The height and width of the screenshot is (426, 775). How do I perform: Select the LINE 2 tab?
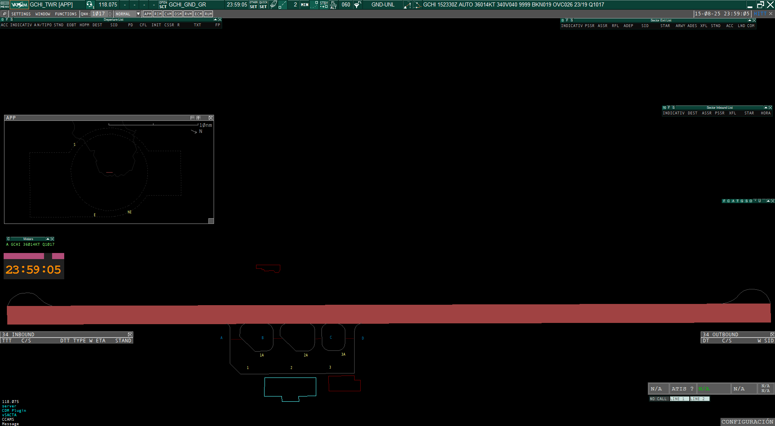[x=699, y=399]
